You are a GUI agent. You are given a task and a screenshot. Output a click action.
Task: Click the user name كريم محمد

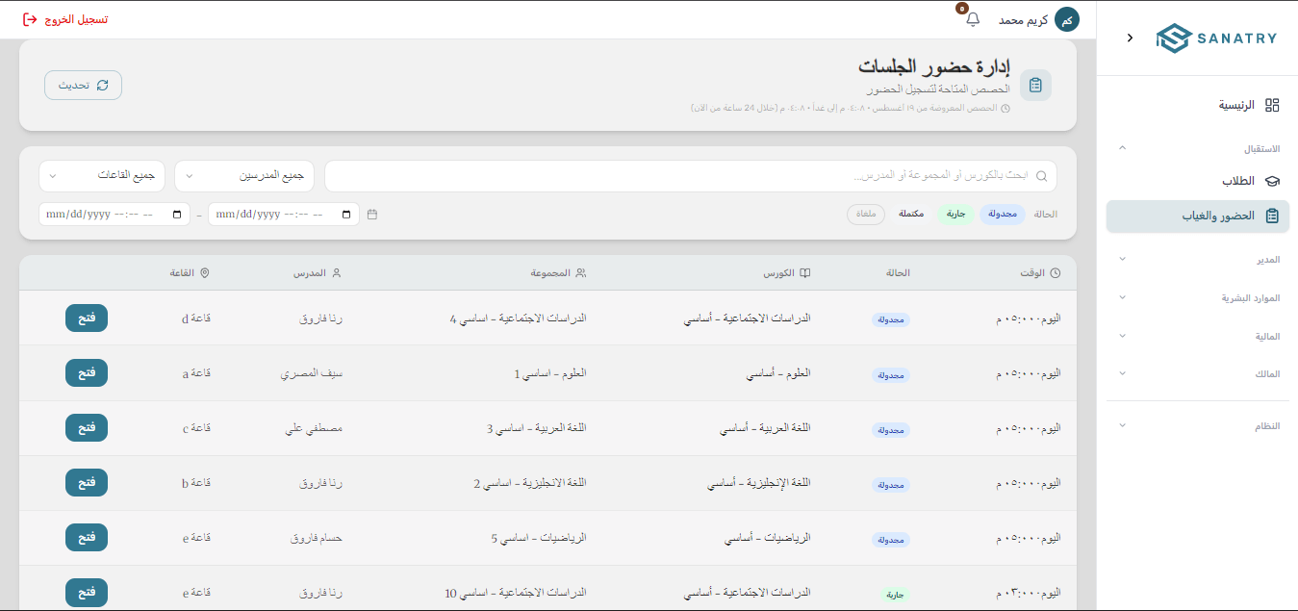click(x=1023, y=19)
